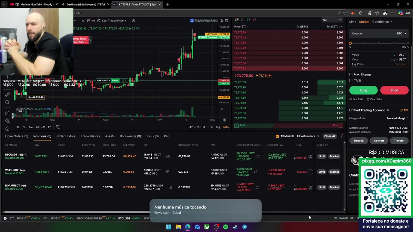Enable the Max. Slippage checkbox

[x=351, y=74]
